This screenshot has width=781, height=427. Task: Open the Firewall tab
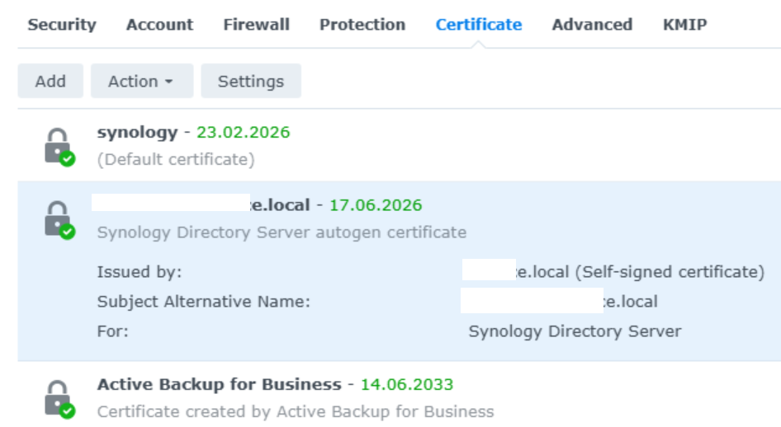click(256, 25)
